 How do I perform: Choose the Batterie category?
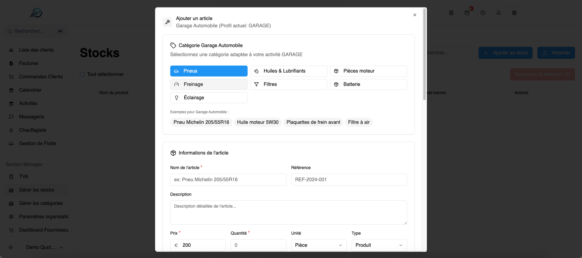pyautogui.click(x=368, y=84)
